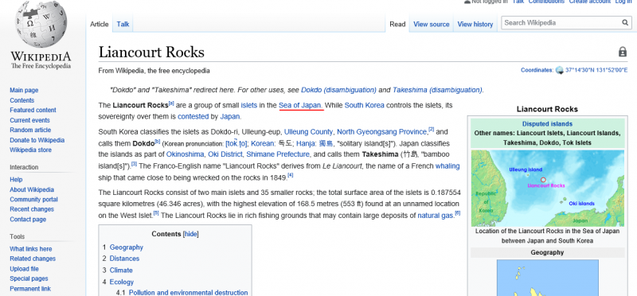Open Wikipedia store link

[30, 150]
